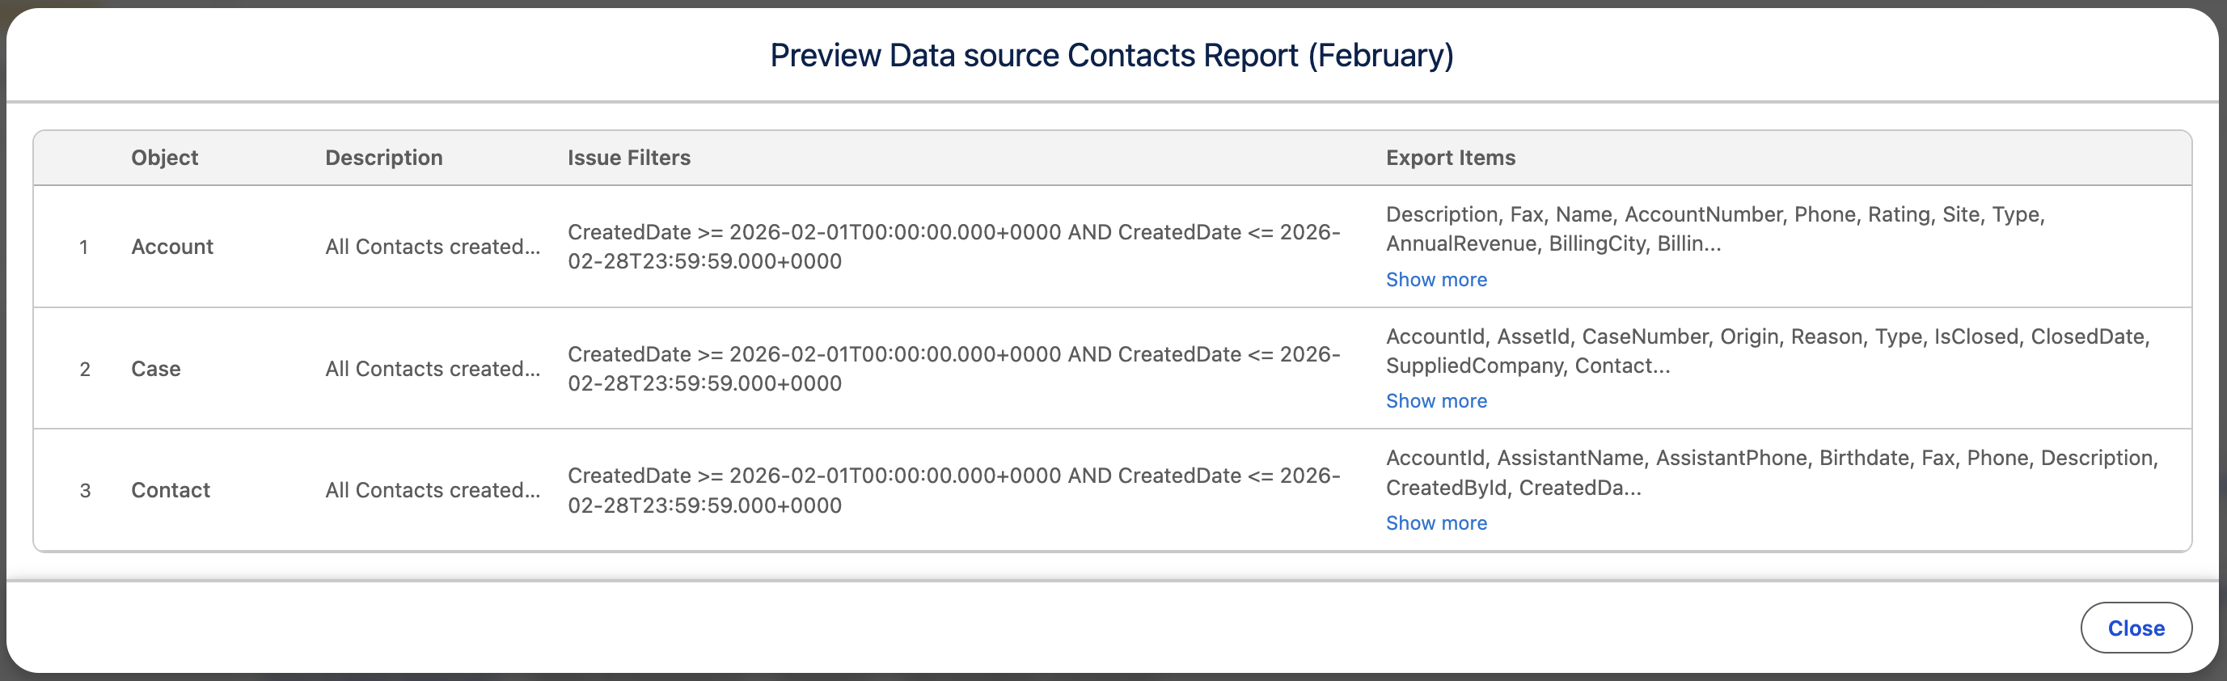The width and height of the screenshot is (2227, 681).
Task: Click the CreatedDate filter text for Contact
Action: [x=953, y=490]
